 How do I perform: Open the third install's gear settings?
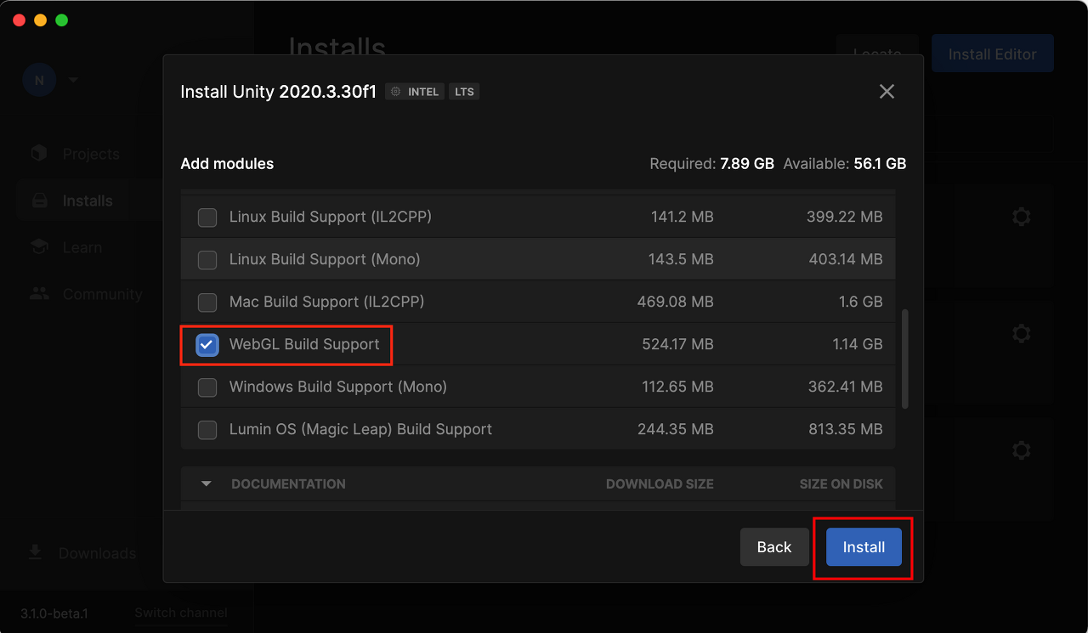coord(1022,449)
